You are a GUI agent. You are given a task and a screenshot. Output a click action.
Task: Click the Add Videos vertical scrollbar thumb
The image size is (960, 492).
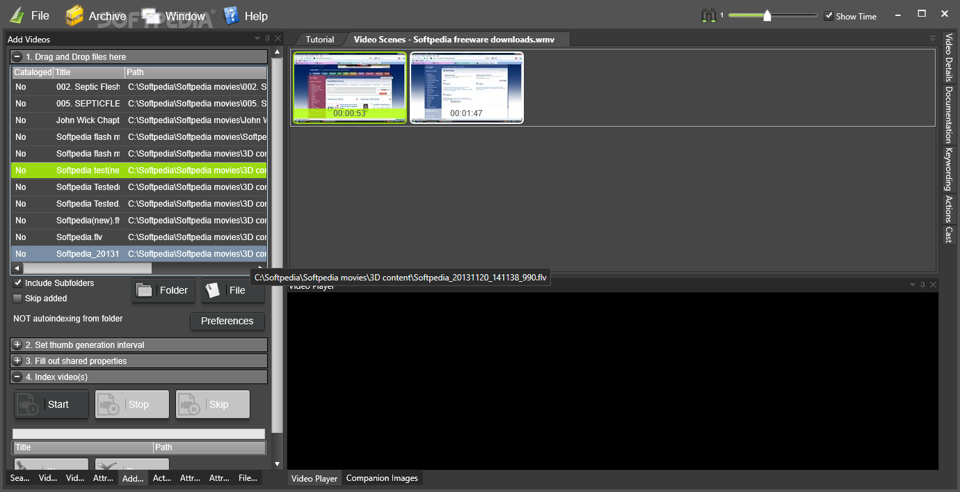tap(278, 245)
